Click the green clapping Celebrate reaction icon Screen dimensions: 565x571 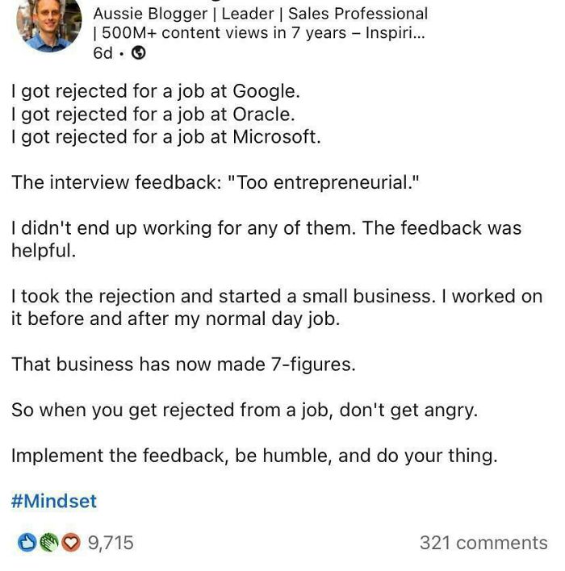[49, 543]
